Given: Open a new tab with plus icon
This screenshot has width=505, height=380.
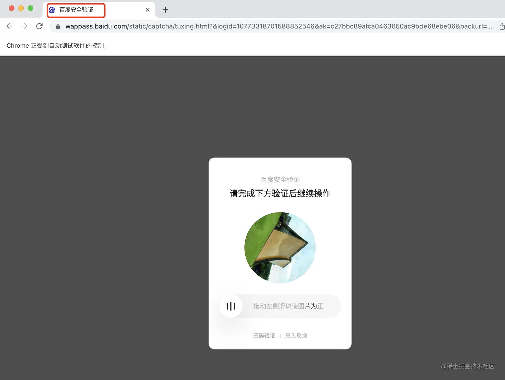Looking at the screenshot, I should tap(165, 10).
